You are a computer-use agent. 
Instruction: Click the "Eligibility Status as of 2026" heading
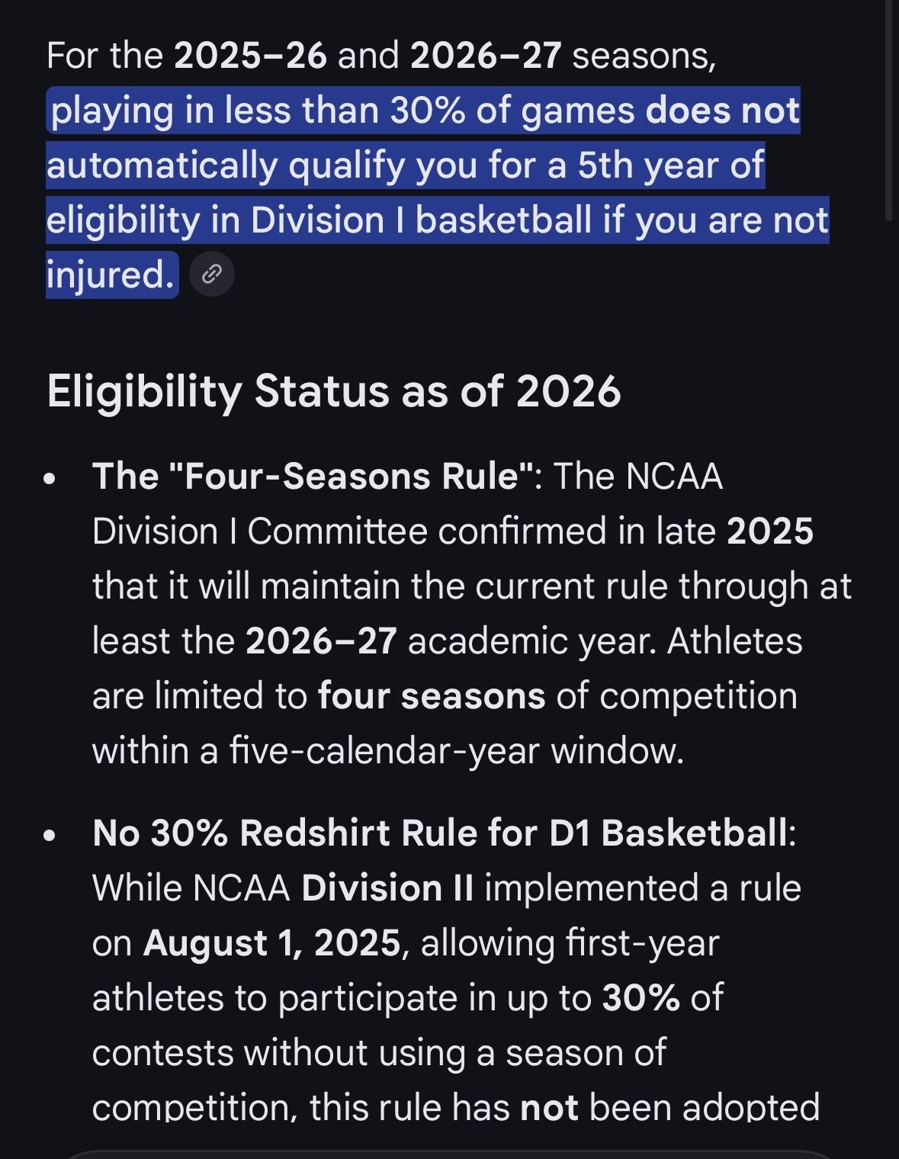(333, 391)
